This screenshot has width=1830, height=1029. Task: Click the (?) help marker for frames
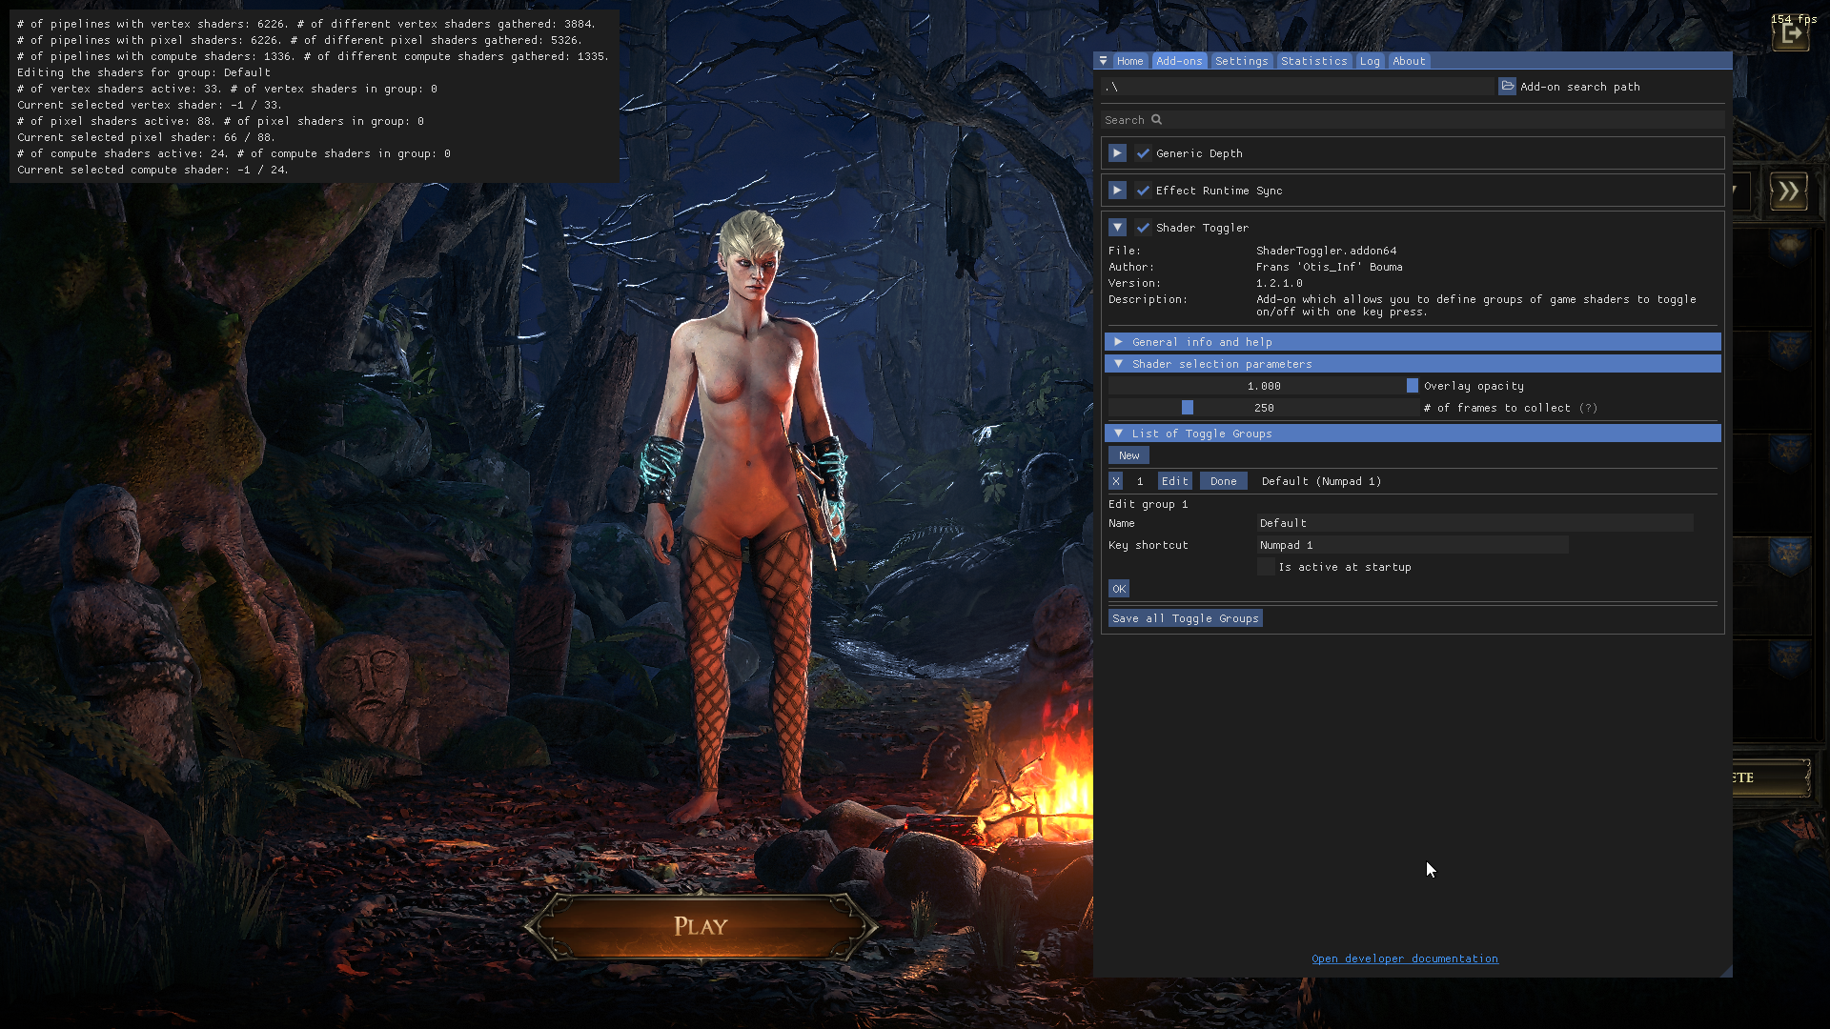coord(1588,408)
